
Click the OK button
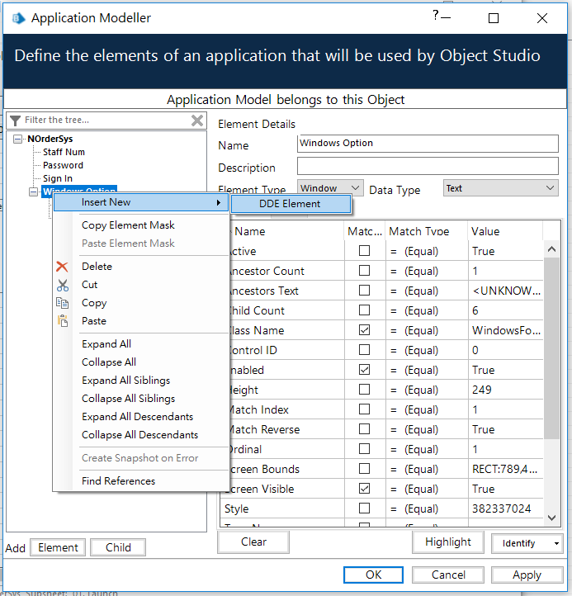(373, 575)
